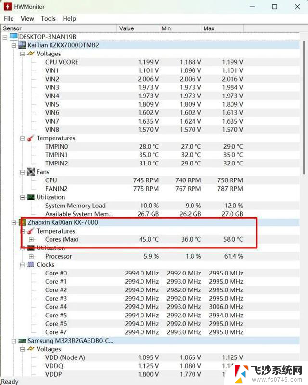Click the vertical scrollbar thumb
The width and height of the screenshot is (308, 385).
click(304, 108)
